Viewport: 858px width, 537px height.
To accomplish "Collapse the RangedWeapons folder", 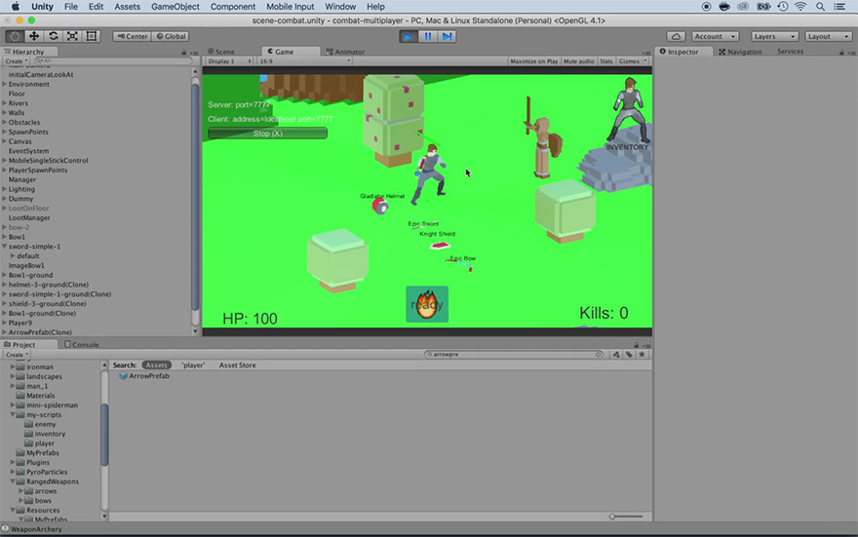I will coord(13,481).
